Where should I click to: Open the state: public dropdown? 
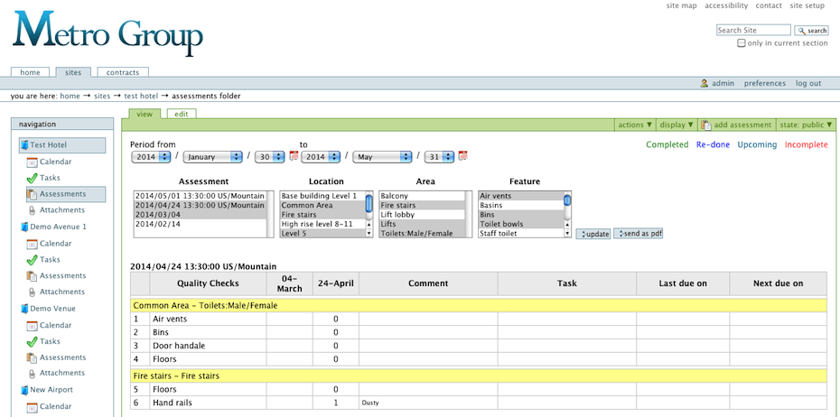(x=801, y=125)
